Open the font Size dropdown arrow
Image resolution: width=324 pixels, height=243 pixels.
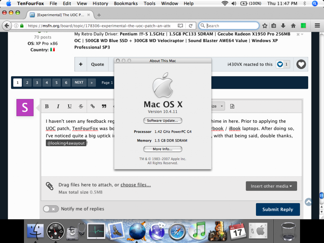point(222,106)
